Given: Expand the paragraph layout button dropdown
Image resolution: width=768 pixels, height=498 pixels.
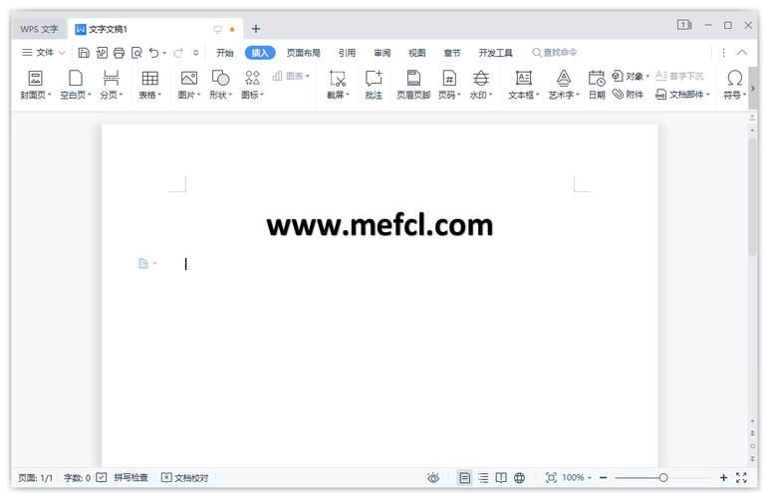Looking at the screenshot, I should tap(154, 264).
